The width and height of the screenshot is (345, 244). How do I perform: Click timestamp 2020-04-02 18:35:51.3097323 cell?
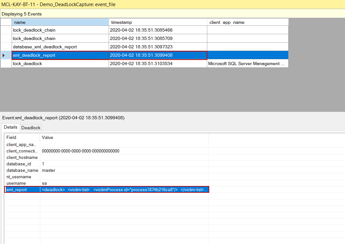pyautogui.click(x=158, y=47)
